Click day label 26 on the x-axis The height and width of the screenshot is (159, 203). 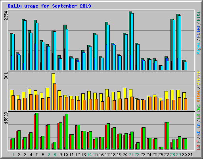click(161, 155)
